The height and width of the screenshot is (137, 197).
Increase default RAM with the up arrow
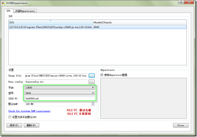pyautogui.click(x=93, y=103)
